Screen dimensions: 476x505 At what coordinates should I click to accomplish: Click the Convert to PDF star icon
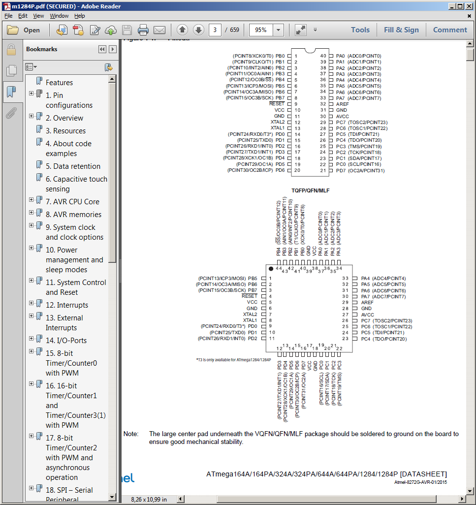tap(78, 30)
